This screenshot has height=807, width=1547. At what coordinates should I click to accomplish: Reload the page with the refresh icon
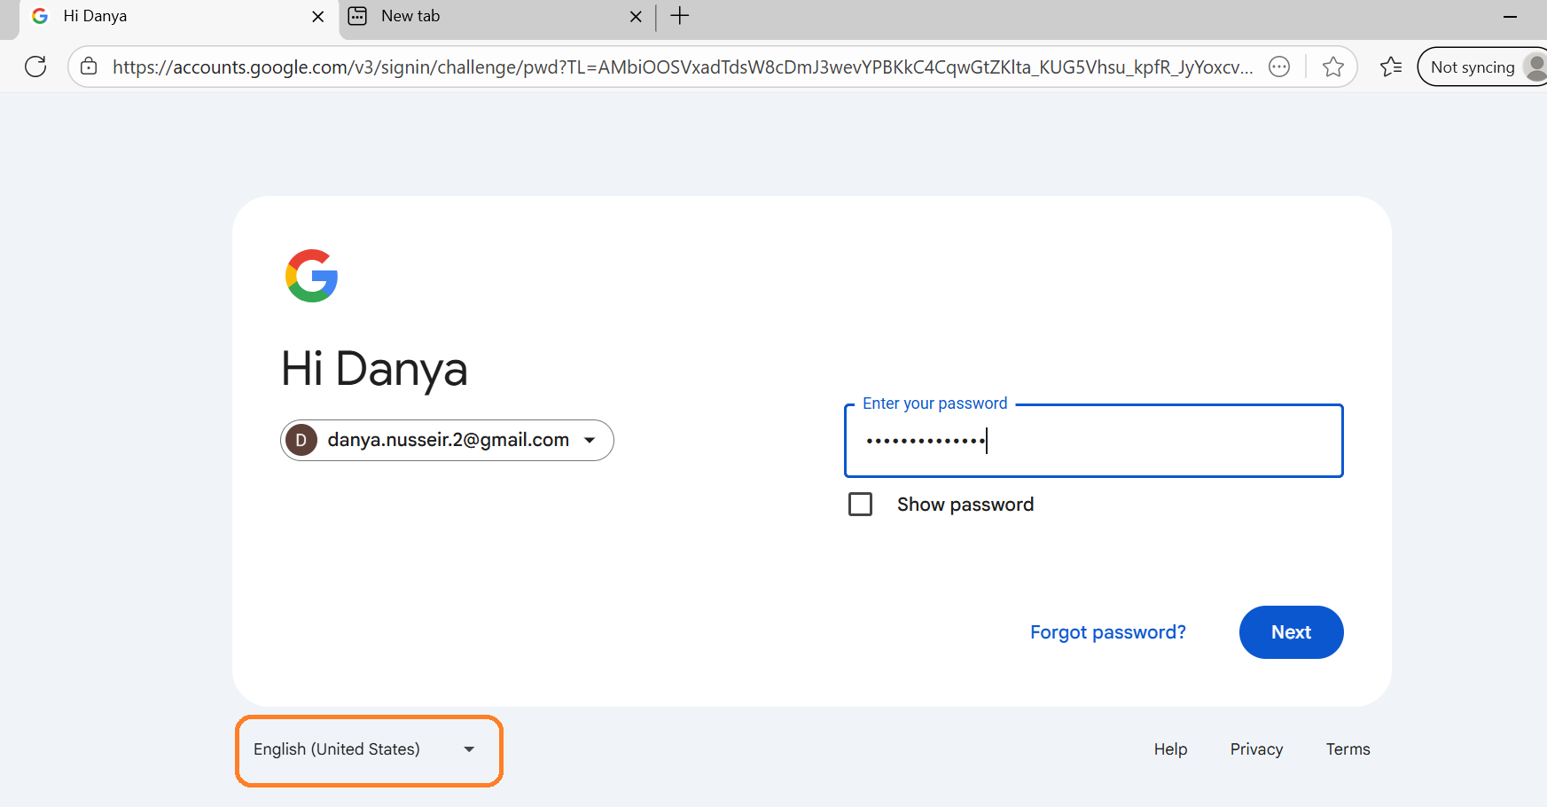[x=35, y=67]
